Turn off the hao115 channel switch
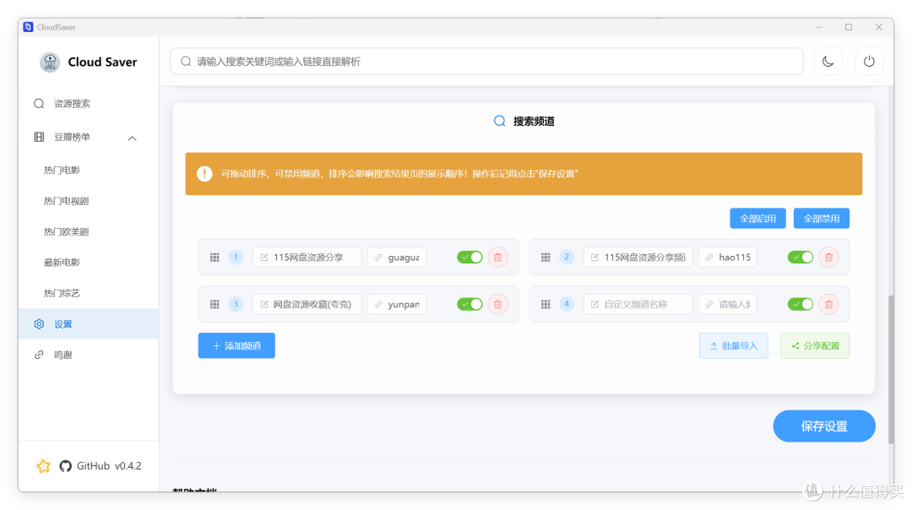 coord(801,257)
